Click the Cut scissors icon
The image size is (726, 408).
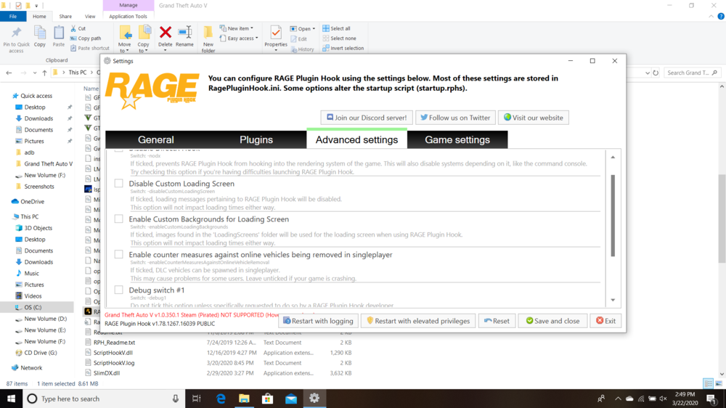point(73,28)
